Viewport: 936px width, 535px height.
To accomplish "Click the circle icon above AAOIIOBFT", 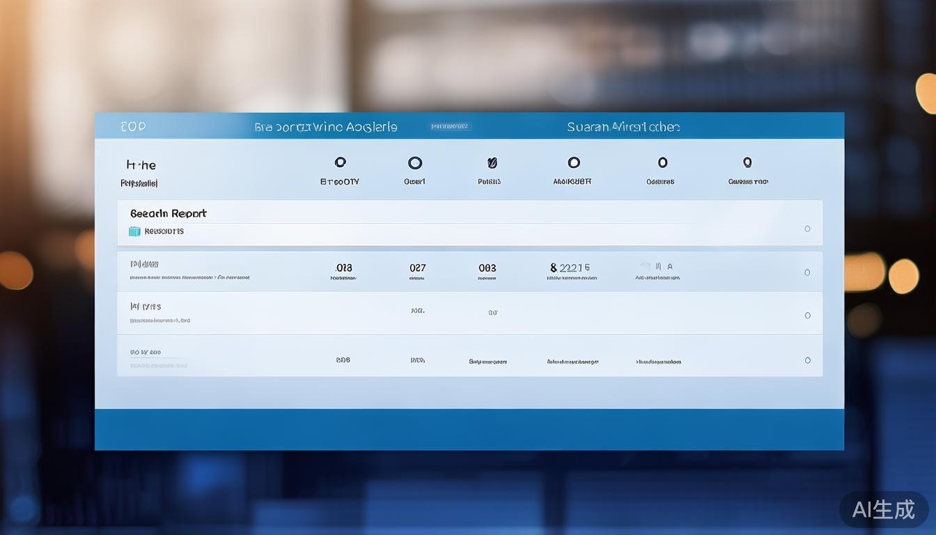I will click(573, 162).
